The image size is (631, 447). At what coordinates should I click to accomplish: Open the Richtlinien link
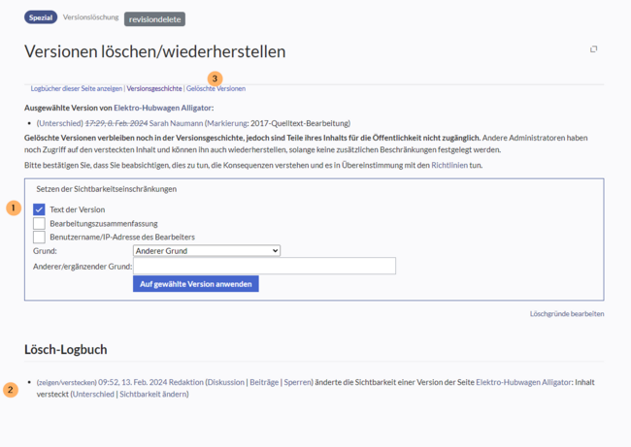[449, 166]
